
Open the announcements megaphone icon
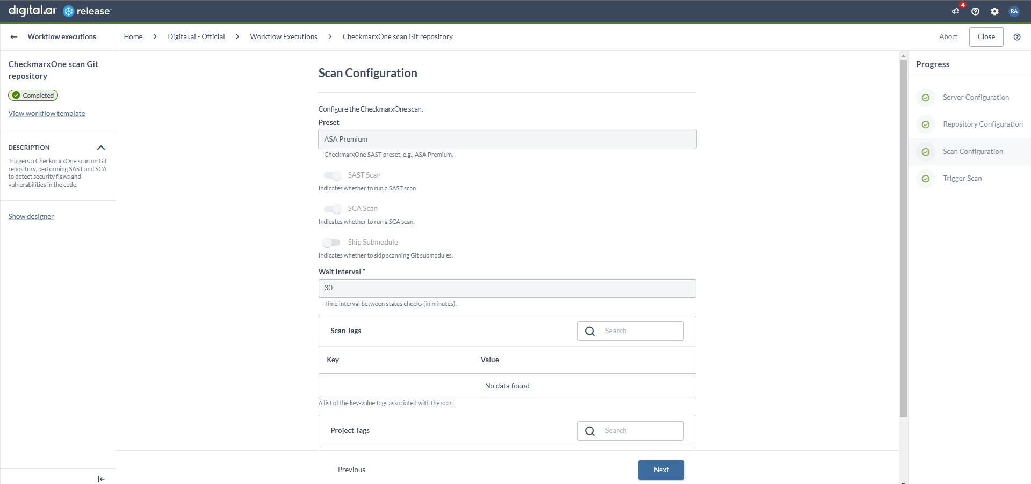[x=955, y=11]
